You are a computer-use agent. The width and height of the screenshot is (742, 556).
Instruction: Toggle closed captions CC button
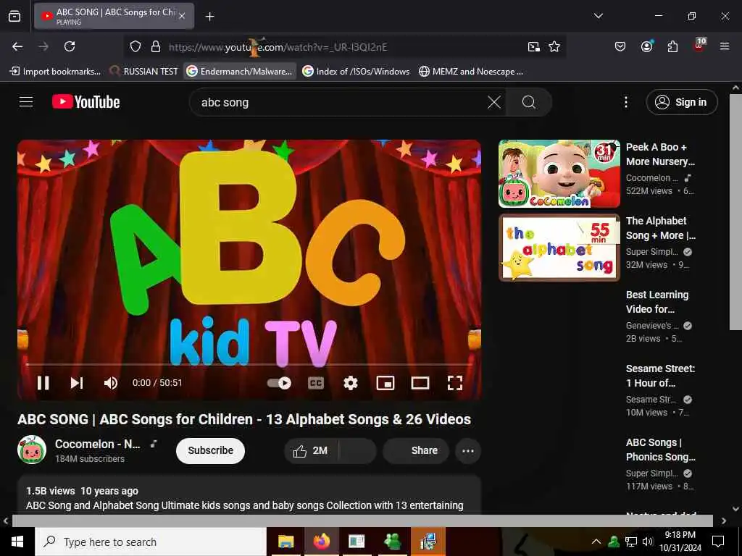point(316,383)
